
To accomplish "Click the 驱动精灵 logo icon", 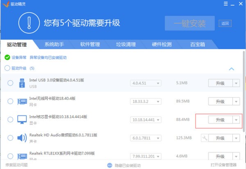I will 6,4.
